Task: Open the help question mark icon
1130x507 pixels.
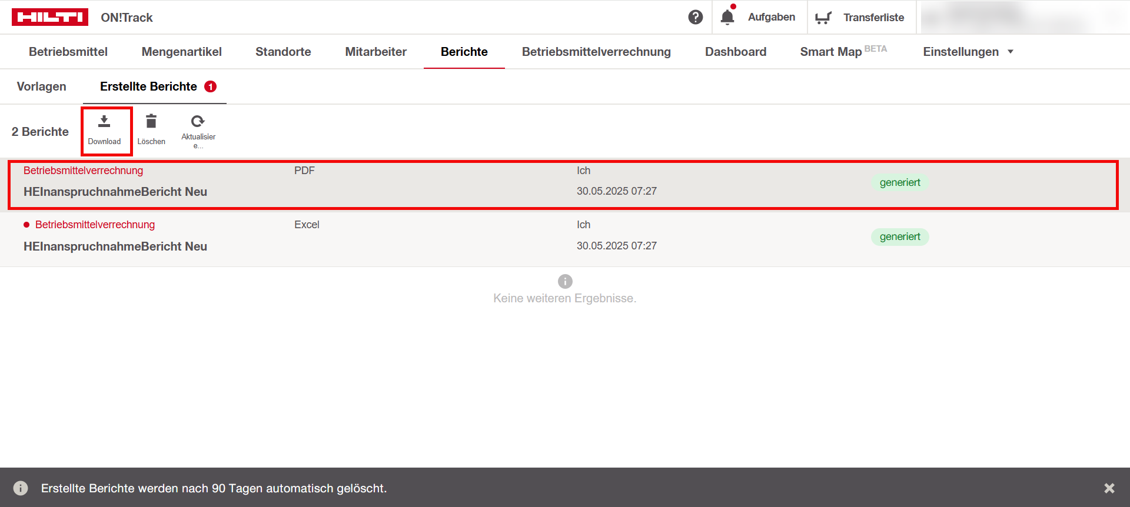Action: click(695, 17)
